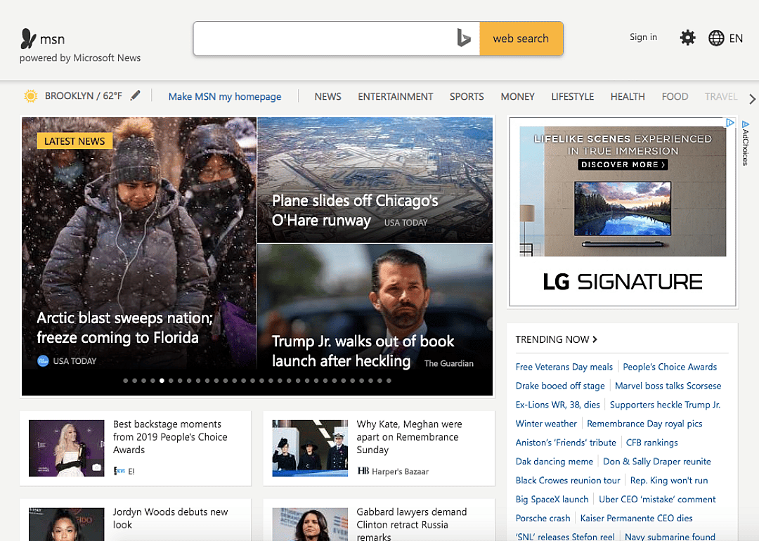
Task: Open the LIFESTYLE section
Action: click(573, 96)
